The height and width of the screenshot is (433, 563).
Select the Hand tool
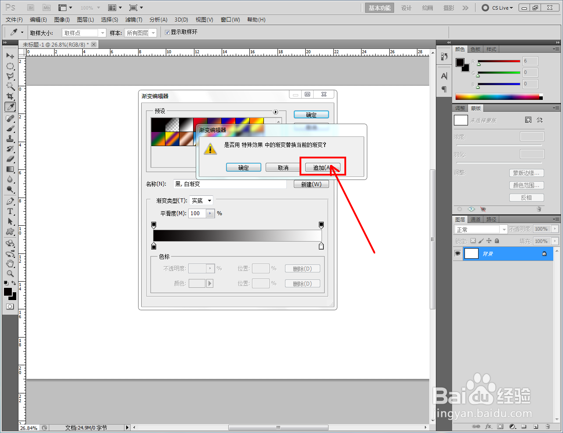coord(10,264)
